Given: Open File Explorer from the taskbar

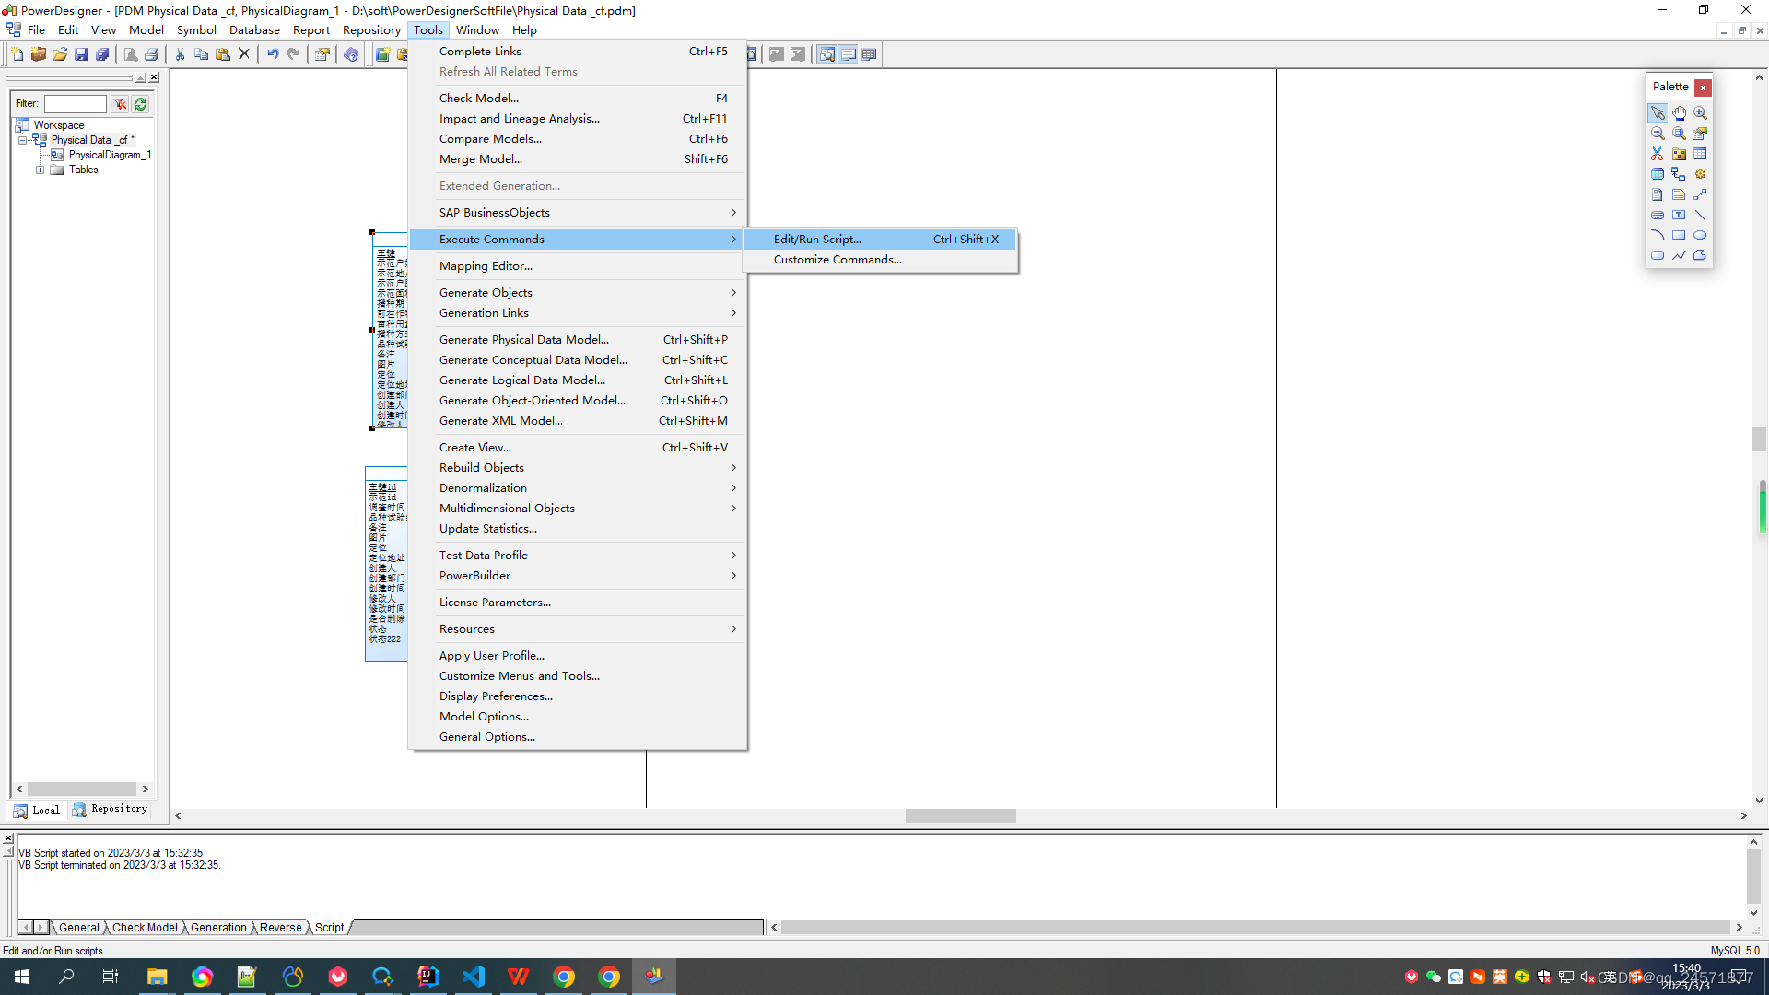Looking at the screenshot, I should pyautogui.click(x=157, y=977).
